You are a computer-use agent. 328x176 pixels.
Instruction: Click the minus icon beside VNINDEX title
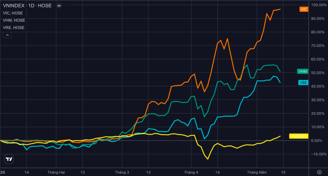tap(59, 6)
